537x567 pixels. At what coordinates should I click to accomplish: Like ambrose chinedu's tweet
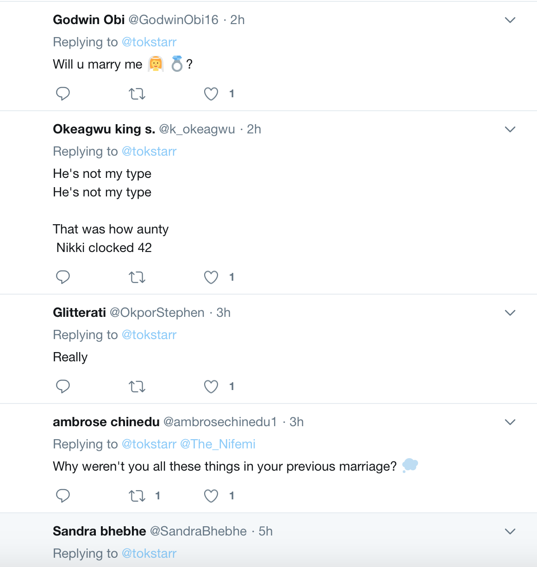coord(211,496)
